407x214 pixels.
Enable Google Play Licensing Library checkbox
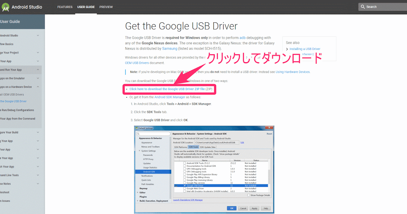[x=185, y=180]
